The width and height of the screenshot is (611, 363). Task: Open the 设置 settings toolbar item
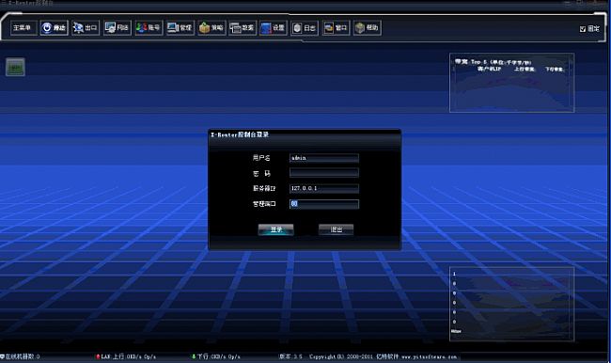(274, 27)
